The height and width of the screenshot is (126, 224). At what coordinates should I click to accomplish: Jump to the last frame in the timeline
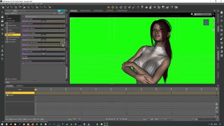coord(126,119)
